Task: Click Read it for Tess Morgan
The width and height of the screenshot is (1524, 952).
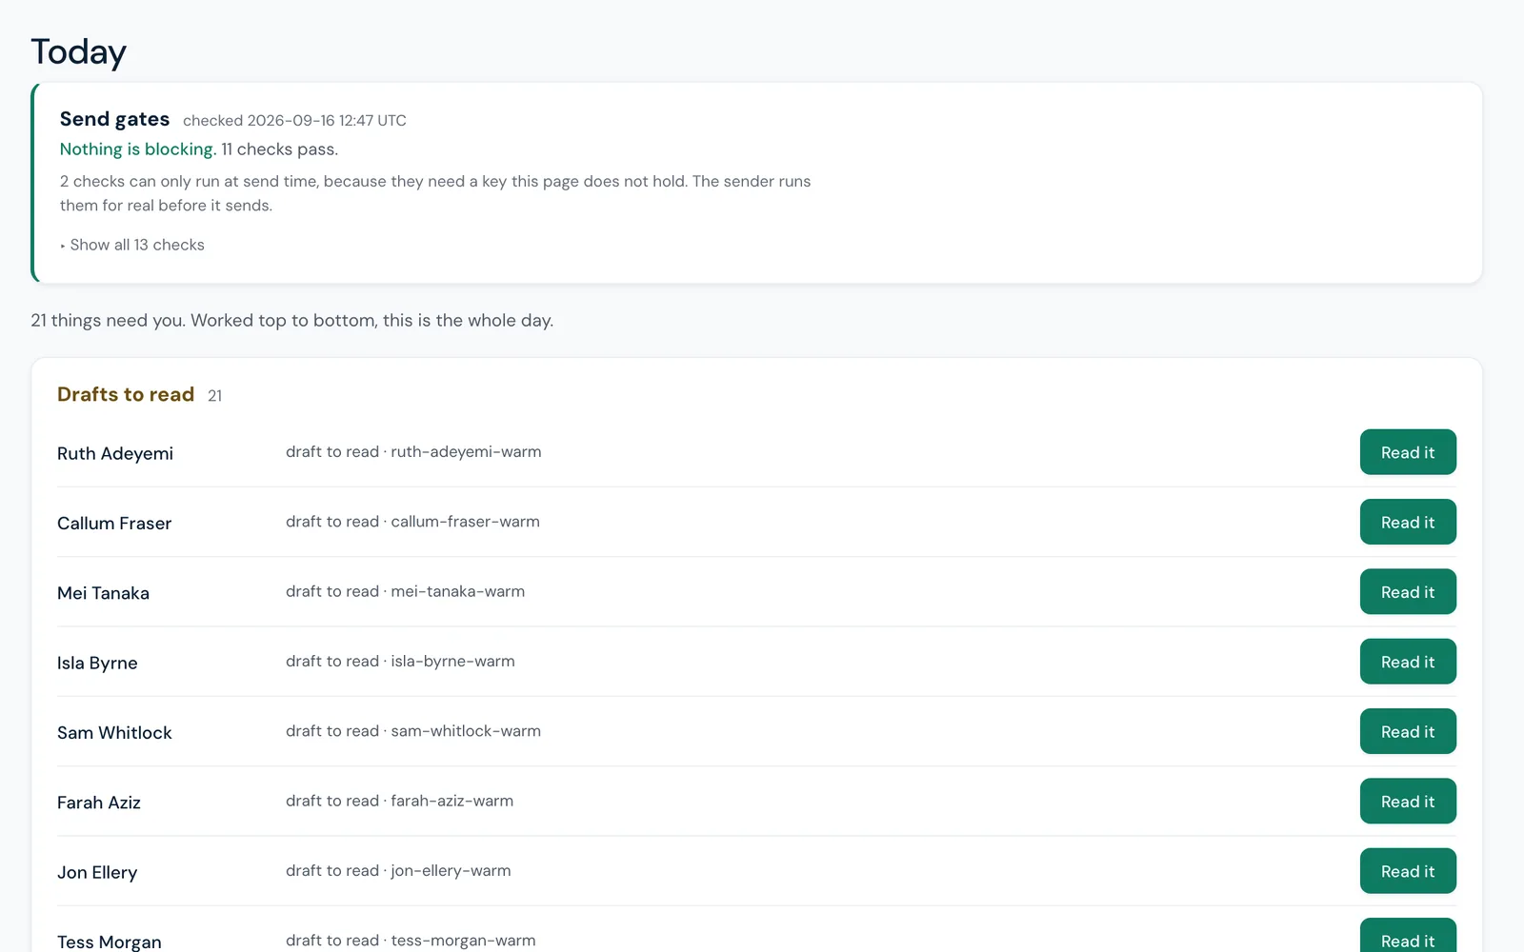Action: point(1408,937)
